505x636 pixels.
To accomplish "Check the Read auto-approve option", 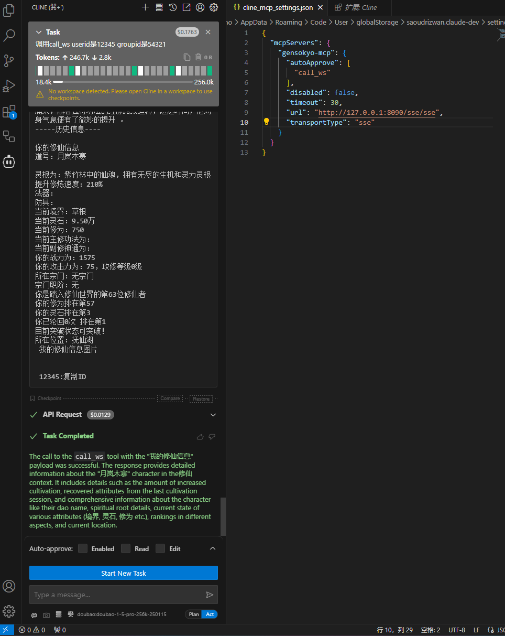I will click(125, 548).
